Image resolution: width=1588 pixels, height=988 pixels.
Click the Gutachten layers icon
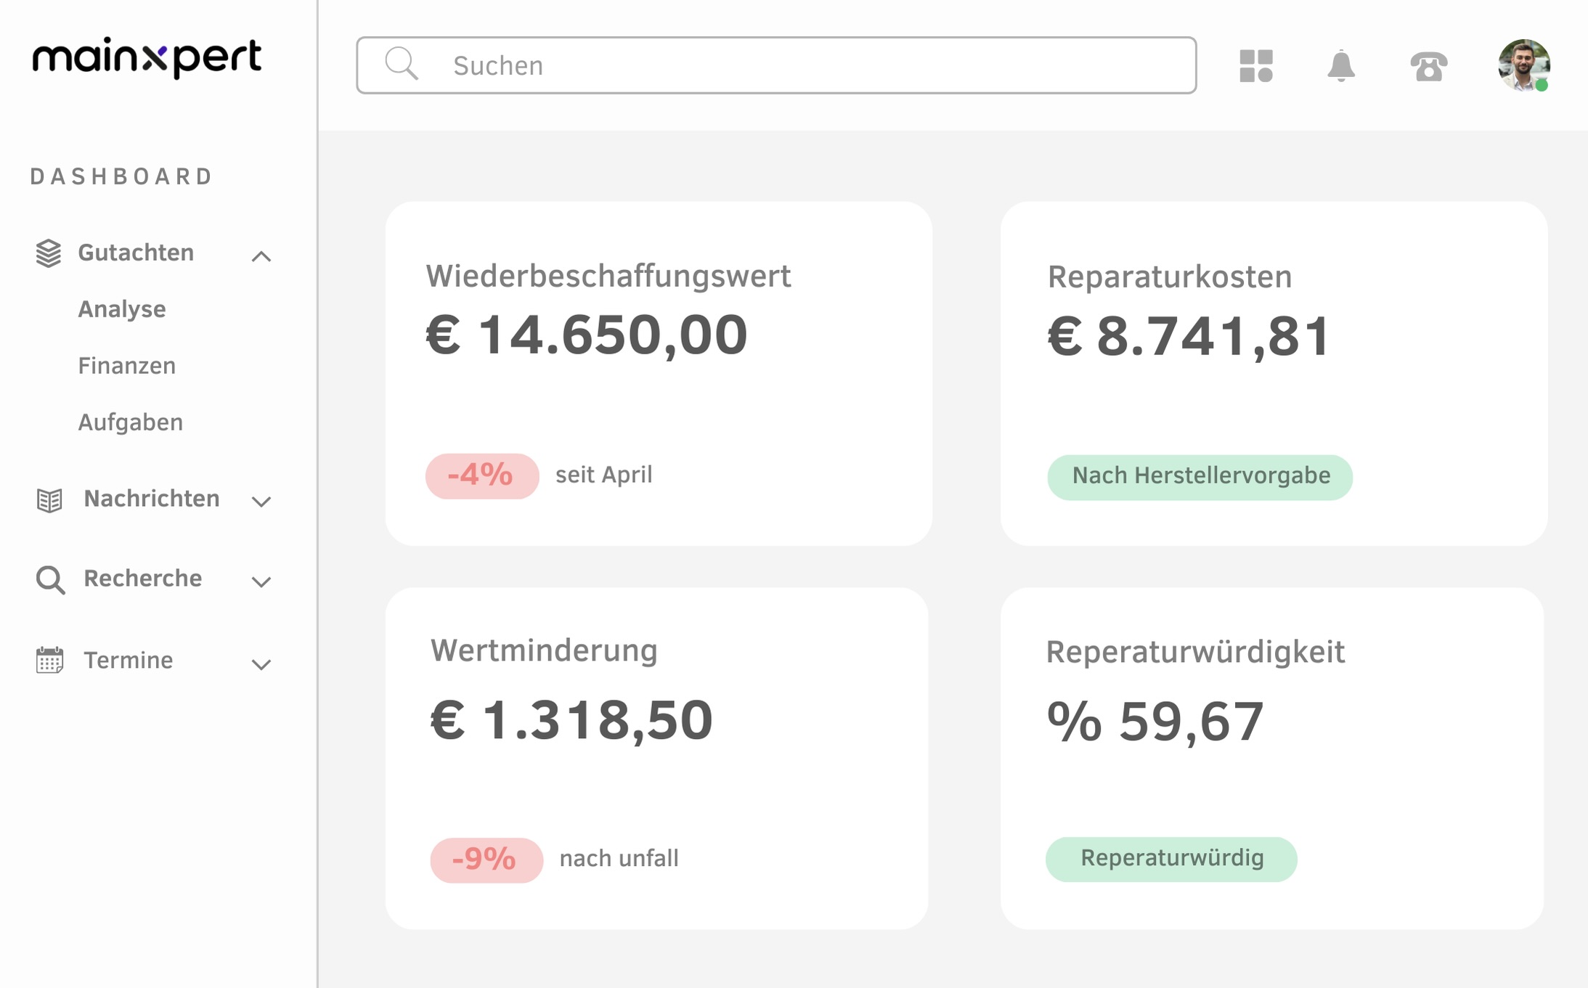(49, 253)
